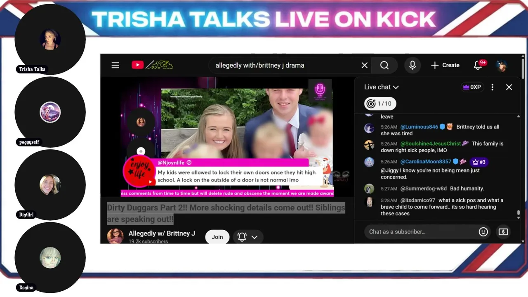Open the #3 crown leaderboard badge
The image size is (528, 297).
pos(479,162)
